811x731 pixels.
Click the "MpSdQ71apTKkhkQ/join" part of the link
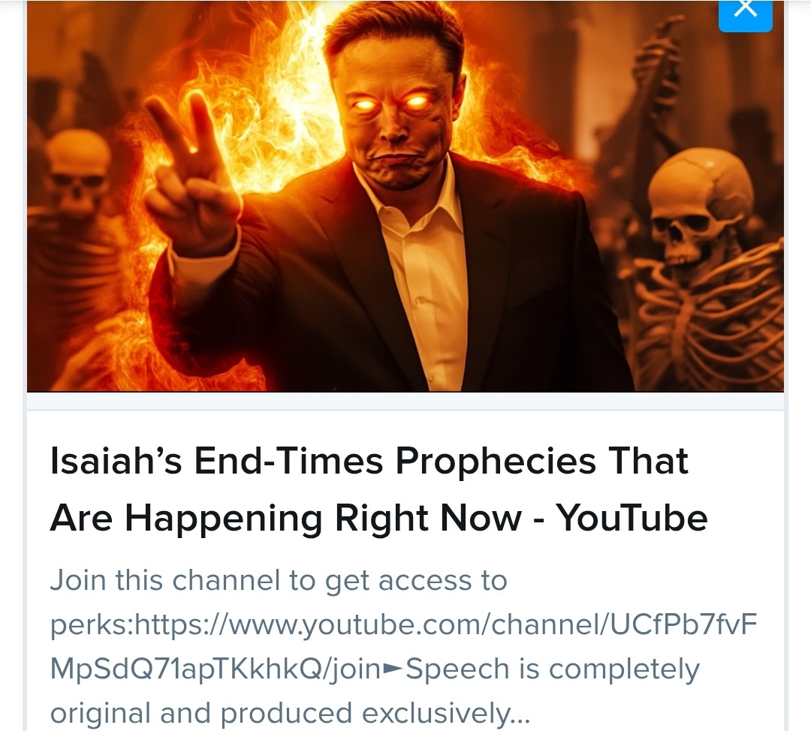click(216, 669)
